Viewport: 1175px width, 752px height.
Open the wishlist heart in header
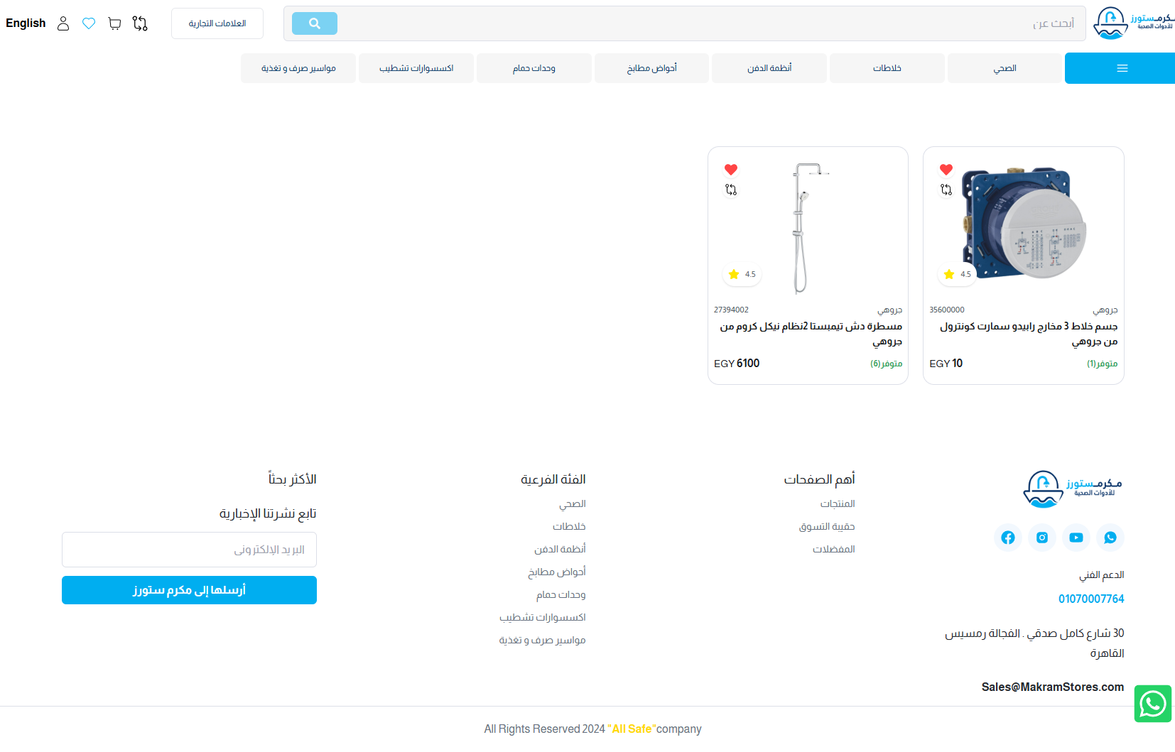point(89,23)
